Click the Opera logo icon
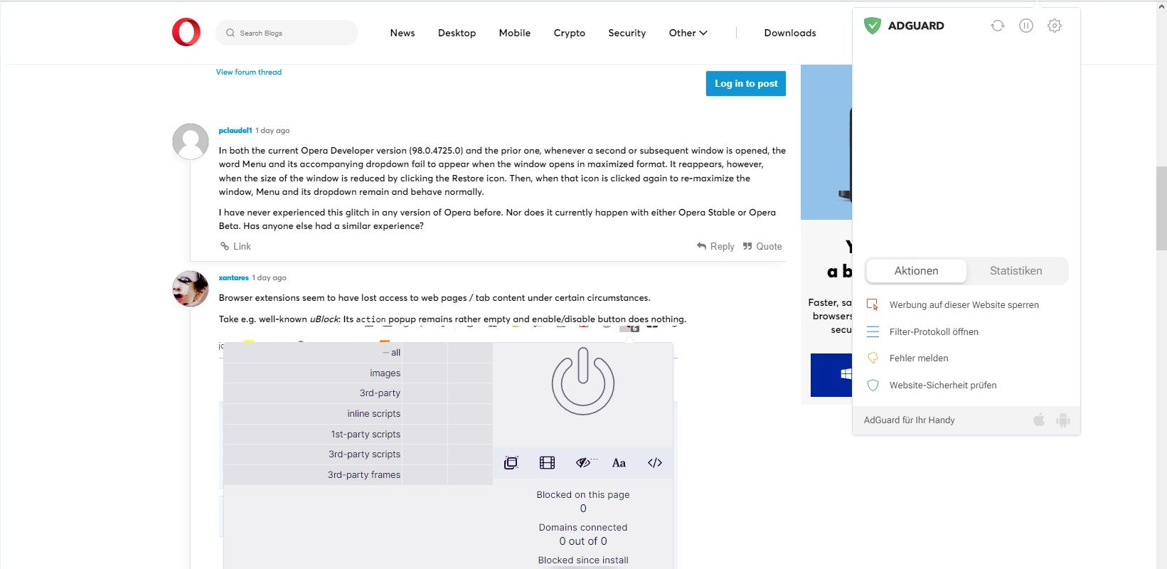The width and height of the screenshot is (1167, 569). click(x=186, y=33)
